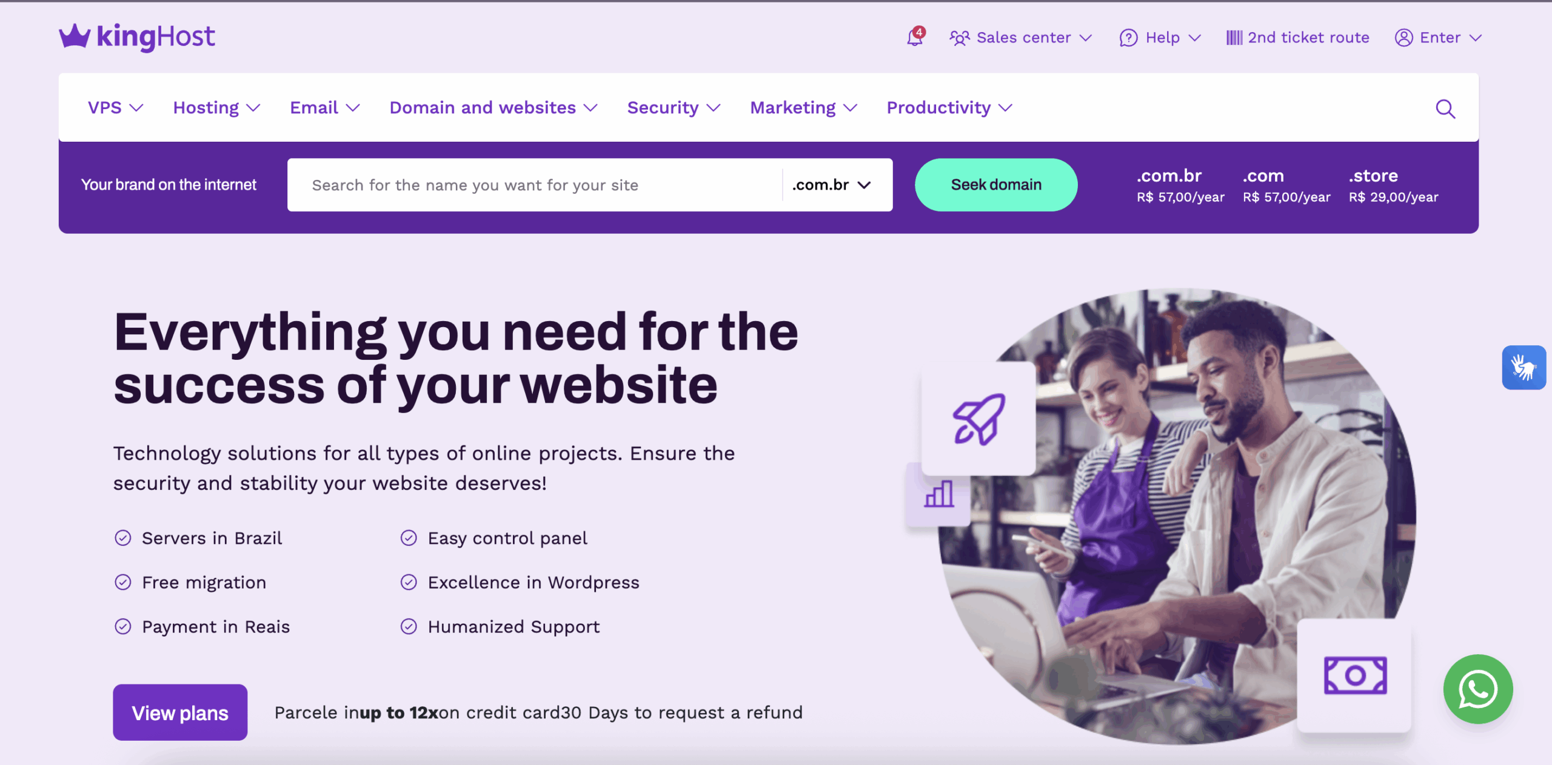
Task: Click the Humanized Support checkmark
Action: 409,626
